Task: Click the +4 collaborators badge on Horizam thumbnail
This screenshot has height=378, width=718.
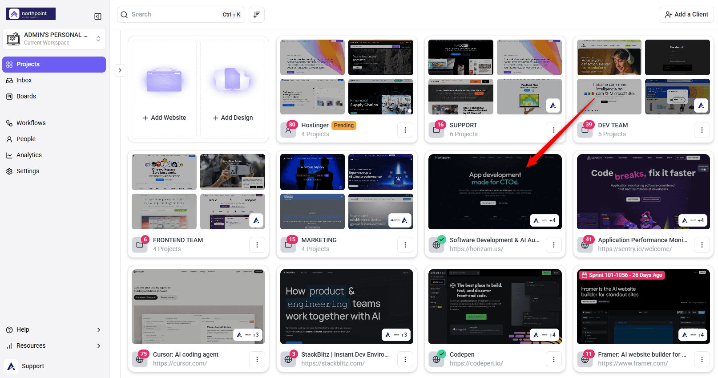Action: coord(545,220)
